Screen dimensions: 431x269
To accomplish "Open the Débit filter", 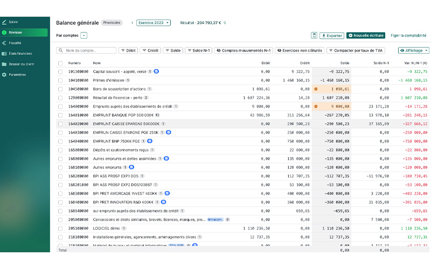I will [128, 51].
